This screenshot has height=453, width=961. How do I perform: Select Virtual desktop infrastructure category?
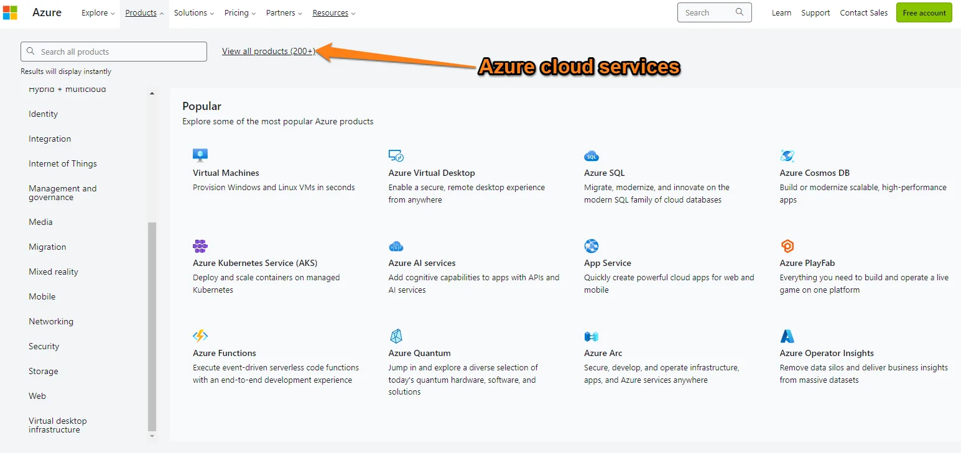tap(58, 425)
